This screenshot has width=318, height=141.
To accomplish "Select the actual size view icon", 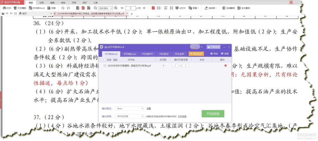I will [x=77, y=8].
